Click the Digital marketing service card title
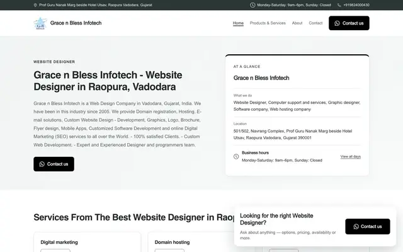403x252 pixels. tap(59, 242)
